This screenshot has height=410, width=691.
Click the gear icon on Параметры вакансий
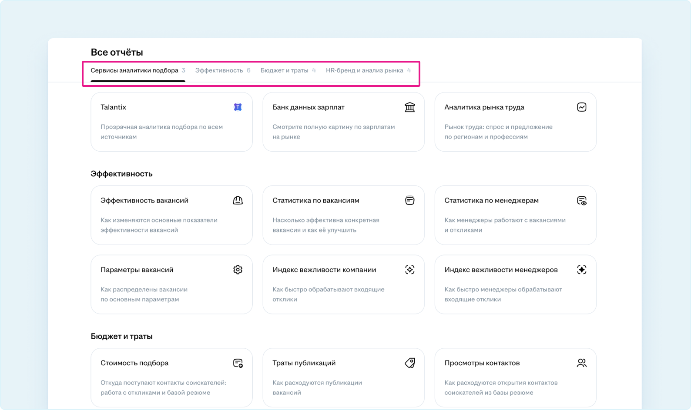tap(238, 270)
